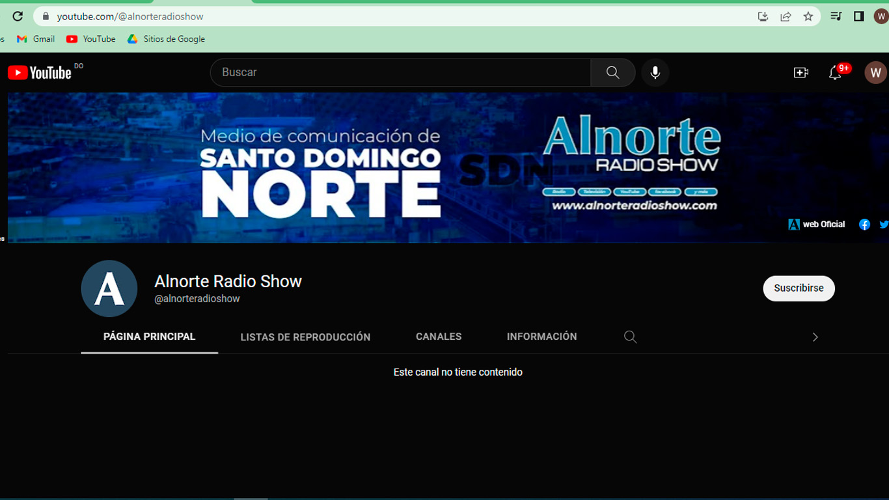Click the padlock site info icon
This screenshot has width=889, height=500.
coord(46,16)
